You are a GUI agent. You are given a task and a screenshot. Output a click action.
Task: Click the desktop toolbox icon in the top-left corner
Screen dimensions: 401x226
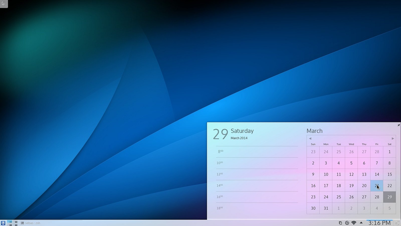pyautogui.click(x=3, y=4)
